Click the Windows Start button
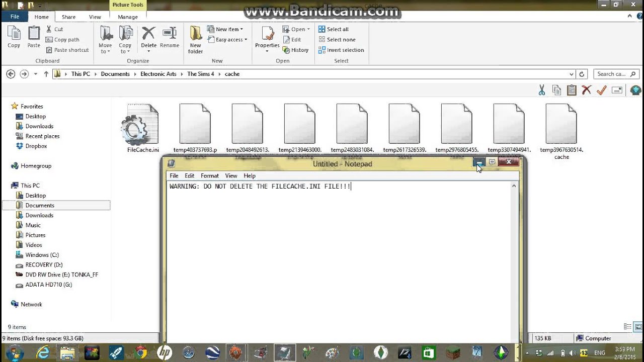644x362 pixels. tap(14, 353)
